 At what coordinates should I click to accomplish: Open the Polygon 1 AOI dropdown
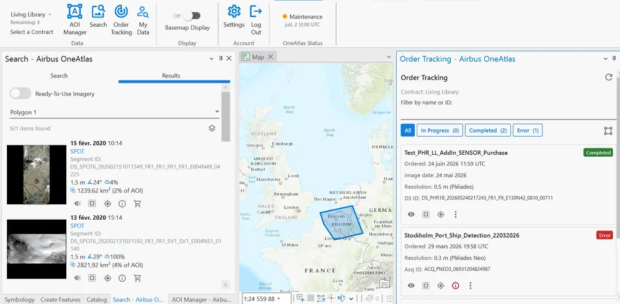(x=115, y=112)
